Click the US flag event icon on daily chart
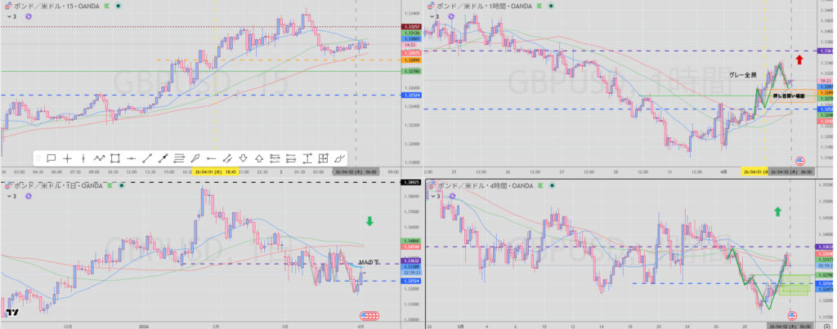This screenshot has width=837, height=329. tap(369, 315)
